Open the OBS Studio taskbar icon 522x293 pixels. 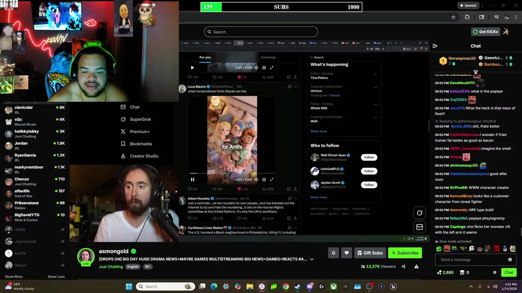point(369,286)
